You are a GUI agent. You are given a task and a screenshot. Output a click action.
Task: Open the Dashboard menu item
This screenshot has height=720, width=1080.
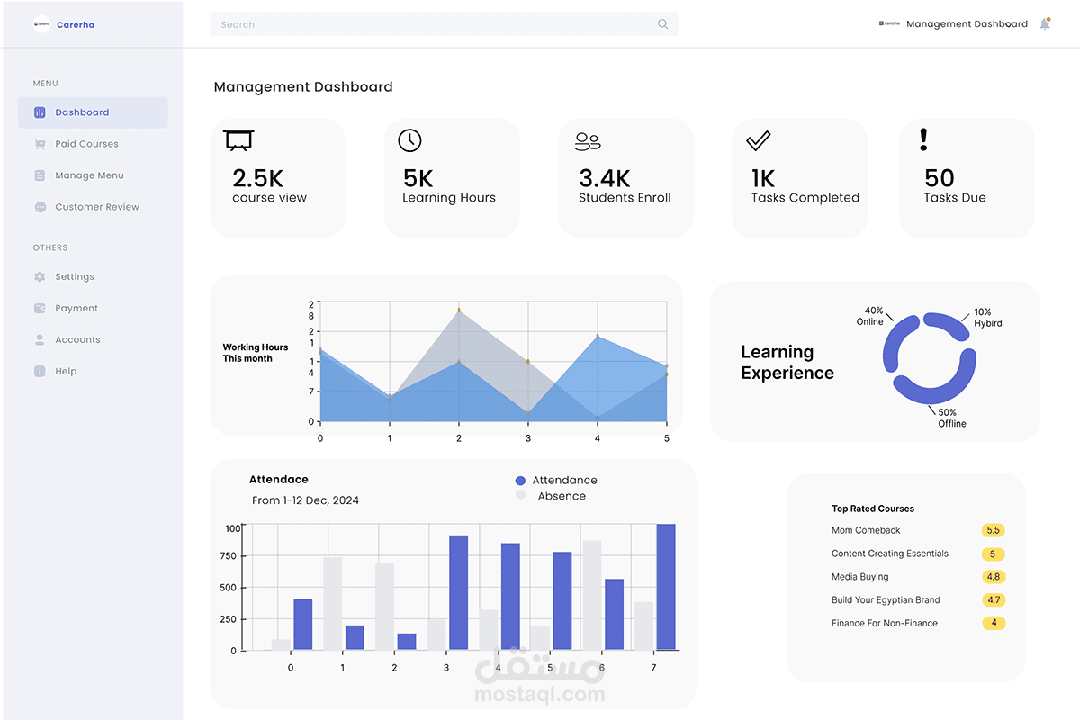coord(93,112)
